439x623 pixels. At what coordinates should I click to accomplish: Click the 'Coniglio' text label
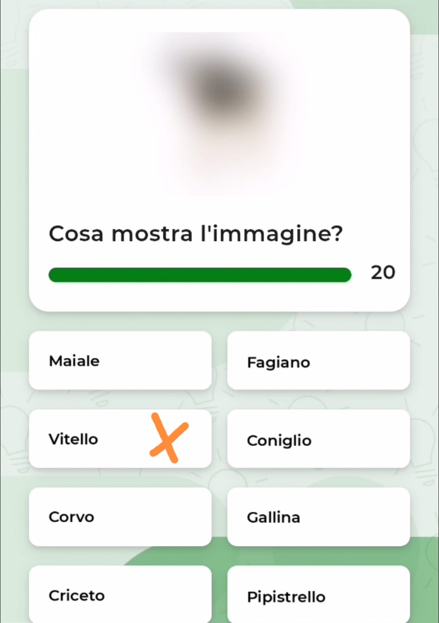tap(279, 441)
